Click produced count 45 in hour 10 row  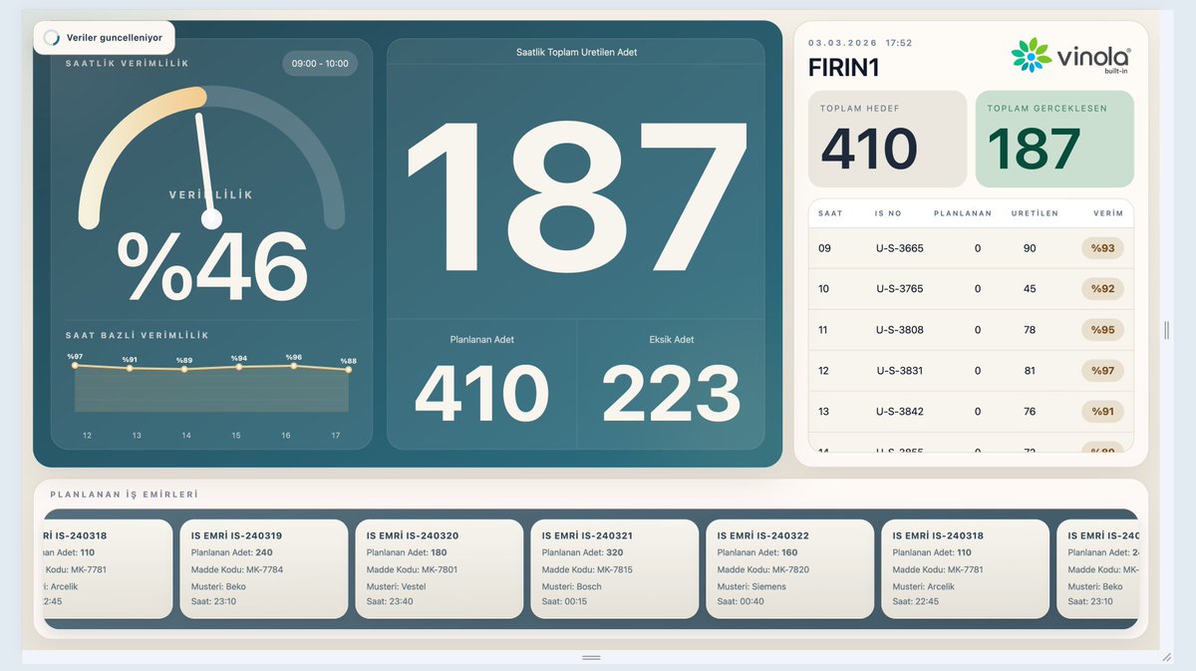1030,289
